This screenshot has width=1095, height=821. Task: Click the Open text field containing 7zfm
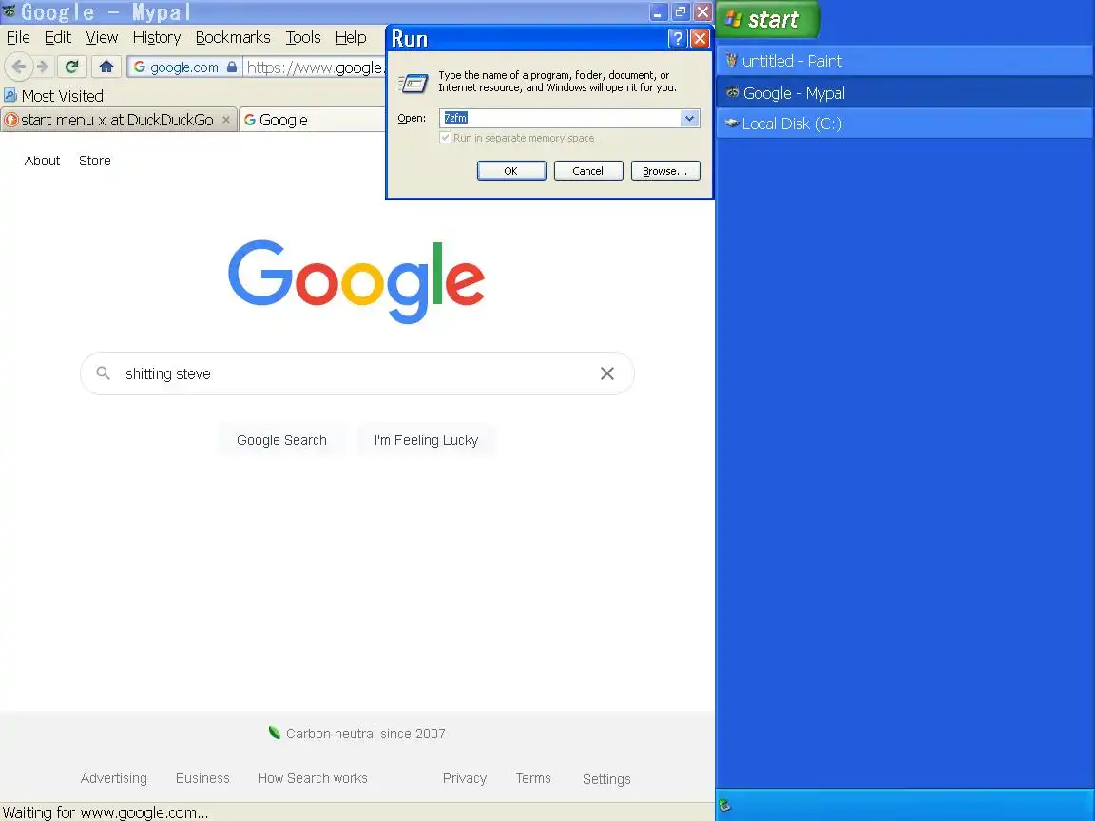(x=560, y=118)
